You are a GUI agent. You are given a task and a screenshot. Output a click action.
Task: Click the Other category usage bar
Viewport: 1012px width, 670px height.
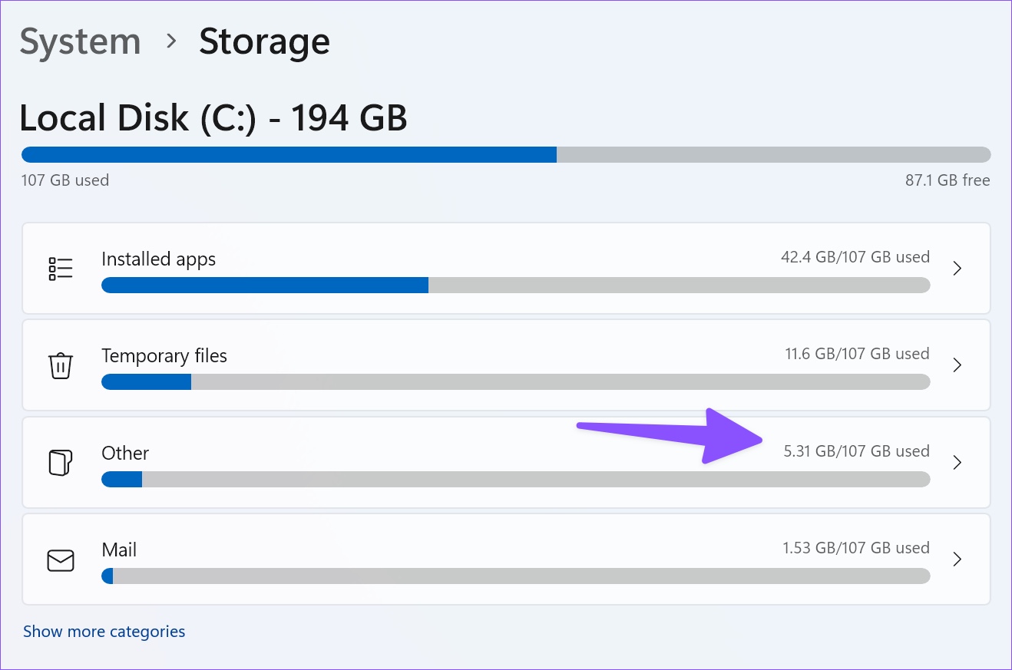515,480
